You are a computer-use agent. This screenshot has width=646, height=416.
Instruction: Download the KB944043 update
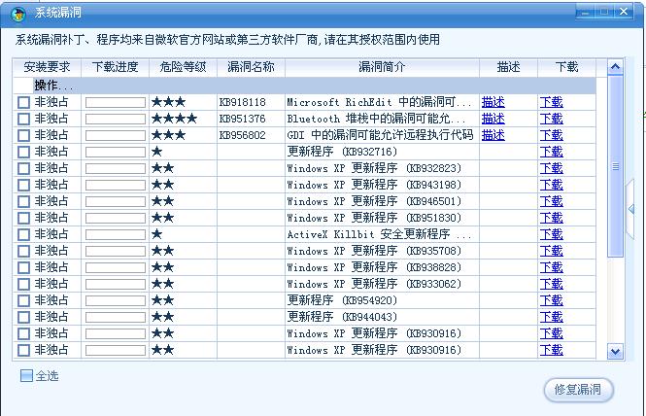[x=551, y=317]
